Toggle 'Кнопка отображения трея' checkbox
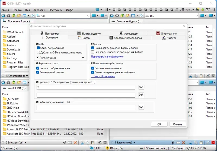This screenshot has height=151, width=217. point(38,68)
